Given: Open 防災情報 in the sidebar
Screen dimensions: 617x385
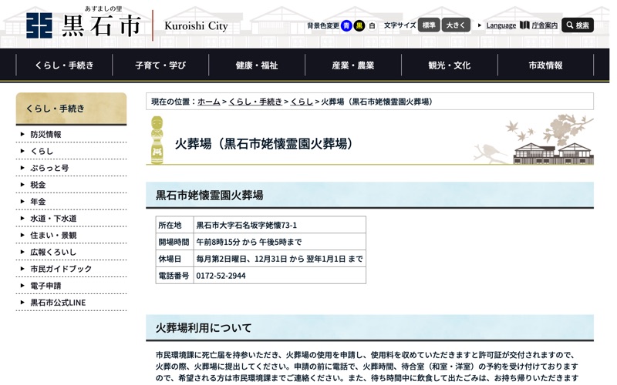Looking at the screenshot, I should tap(46, 134).
